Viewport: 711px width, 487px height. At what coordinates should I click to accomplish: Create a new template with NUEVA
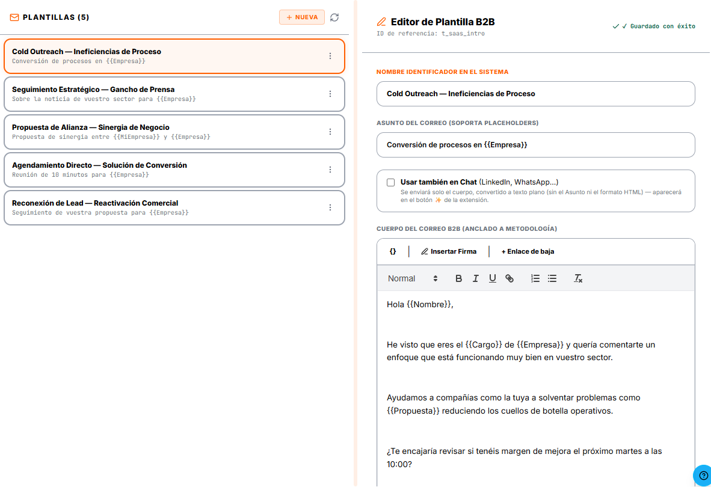tap(302, 17)
